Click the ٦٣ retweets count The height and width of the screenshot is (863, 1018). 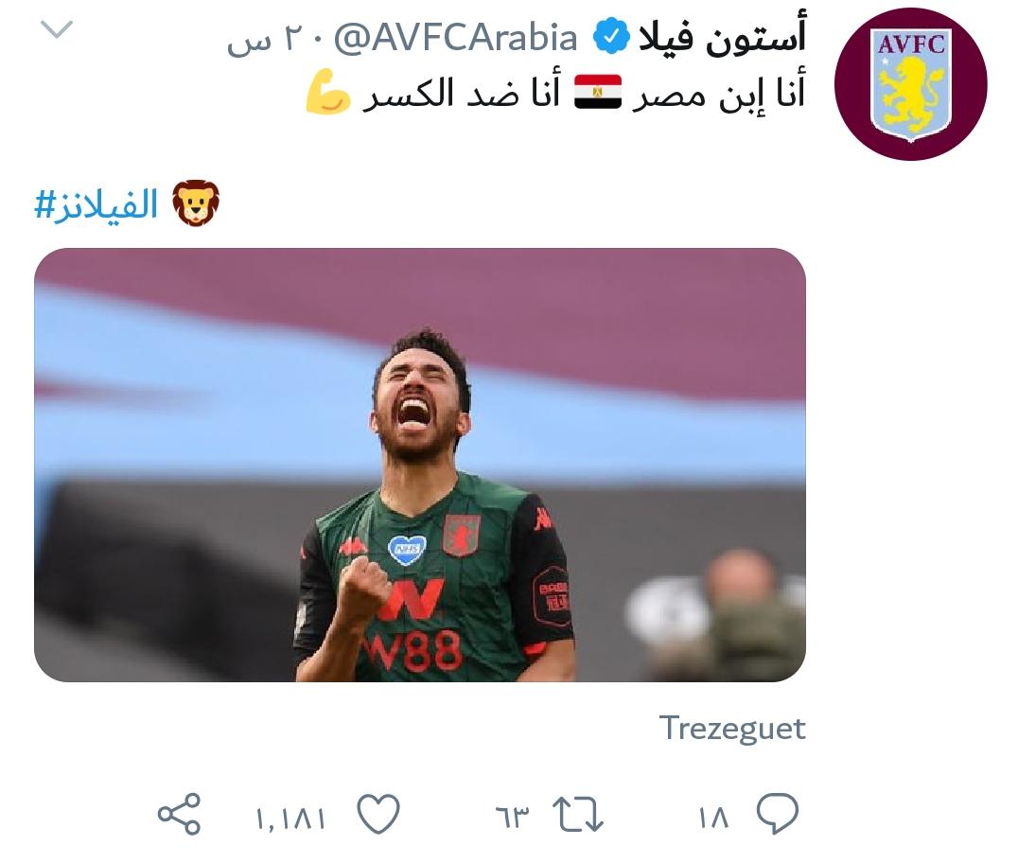pos(512,818)
